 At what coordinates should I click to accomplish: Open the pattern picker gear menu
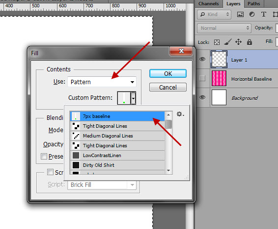point(180,114)
